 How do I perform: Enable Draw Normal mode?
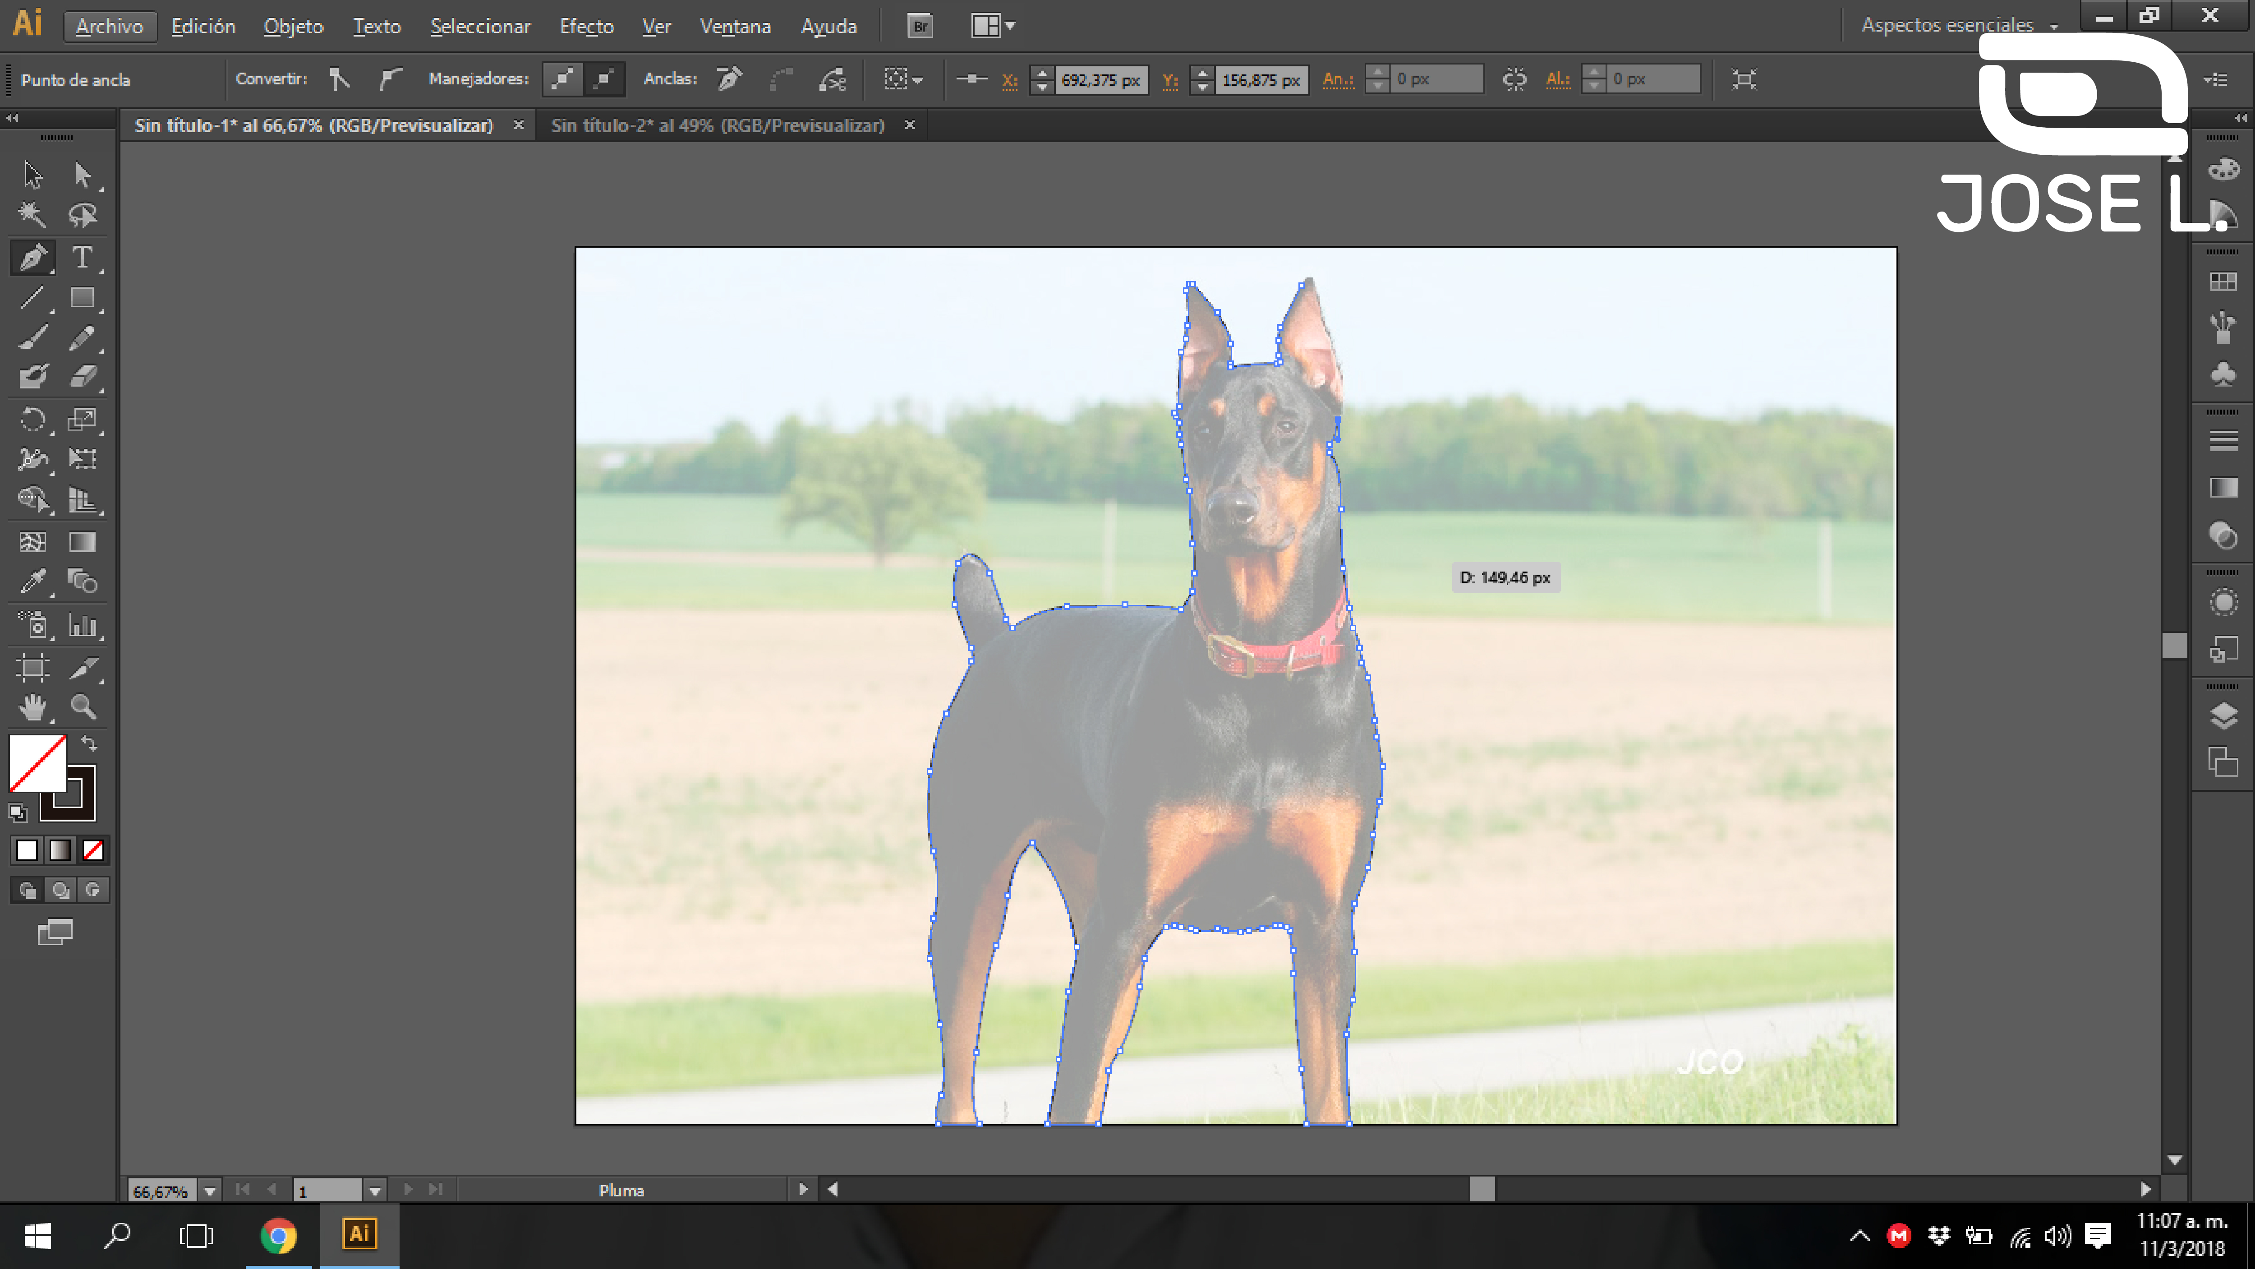coord(27,891)
